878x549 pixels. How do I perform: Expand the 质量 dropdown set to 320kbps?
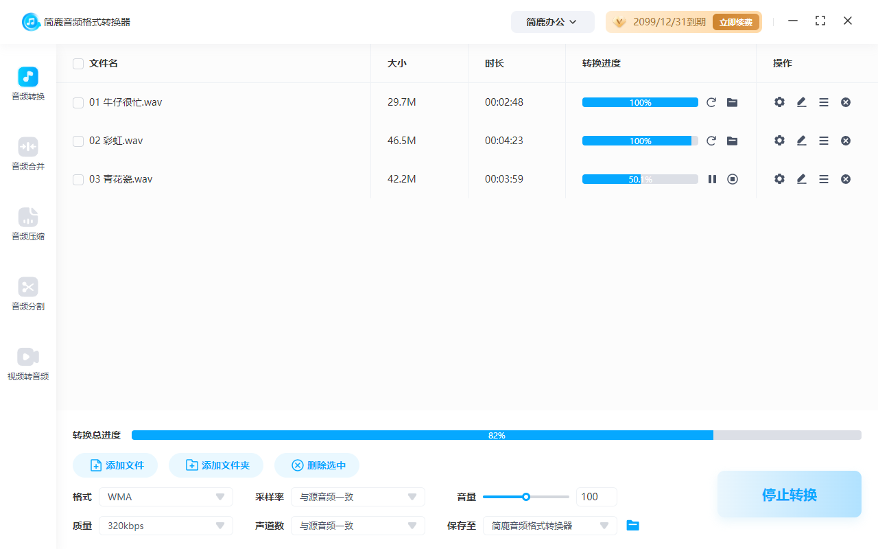[165, 525]
